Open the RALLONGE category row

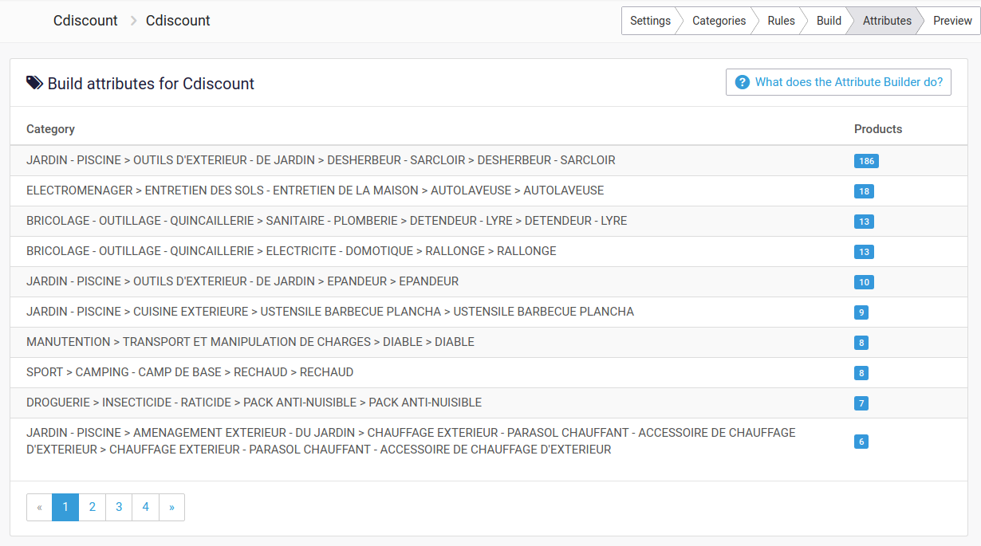(490, 251)
